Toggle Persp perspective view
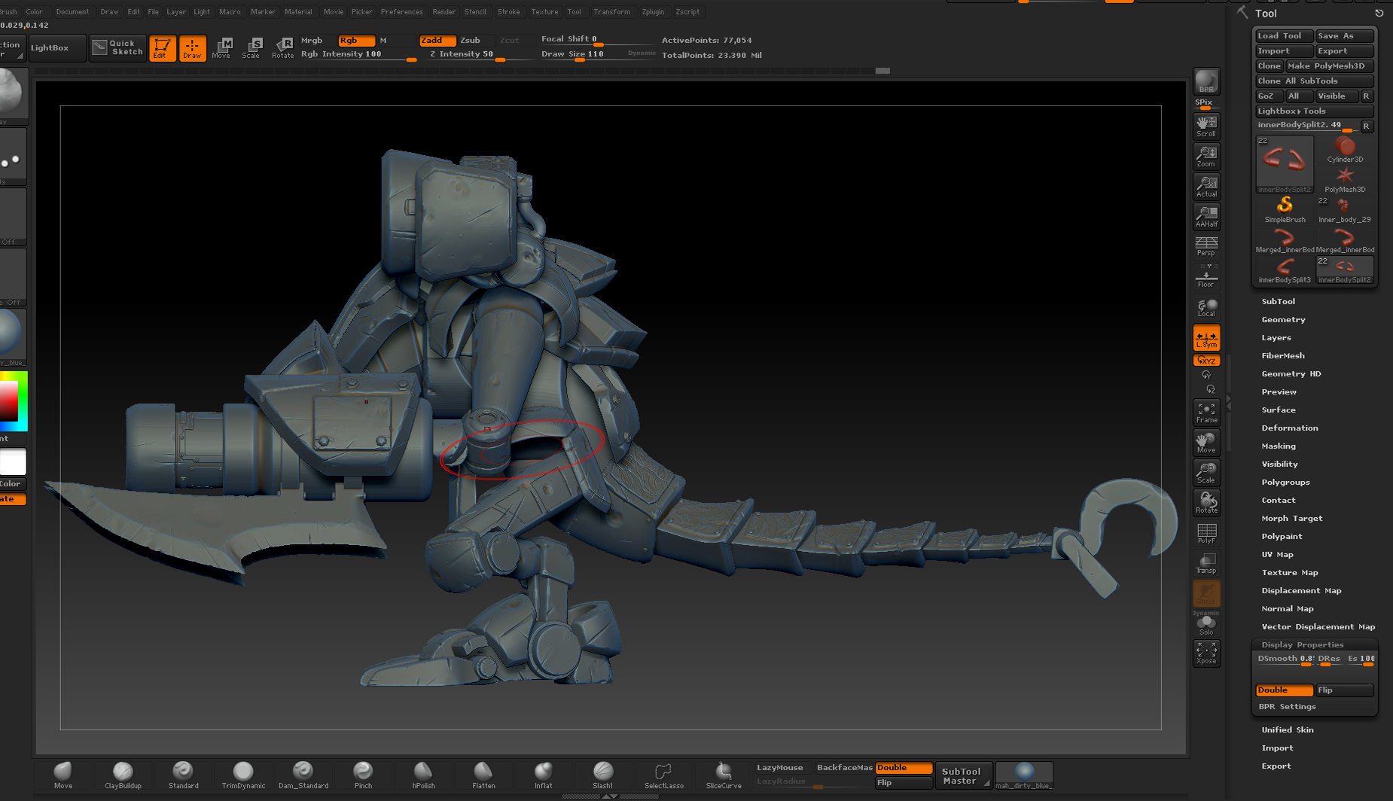The height and width of the screenshot is (801, 1393). (1206, 246)
